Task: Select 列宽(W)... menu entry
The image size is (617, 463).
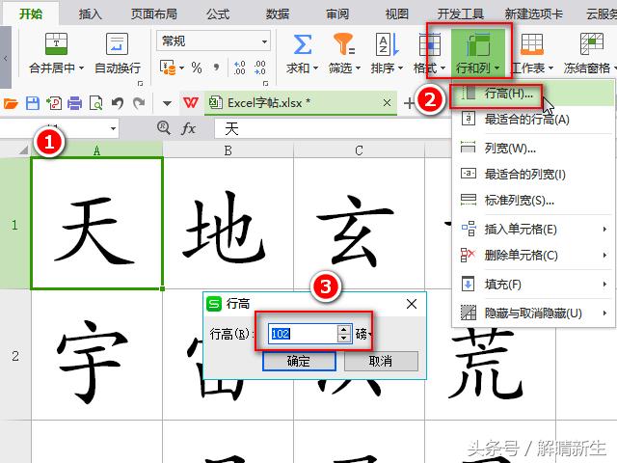Action: coord(533,149)
